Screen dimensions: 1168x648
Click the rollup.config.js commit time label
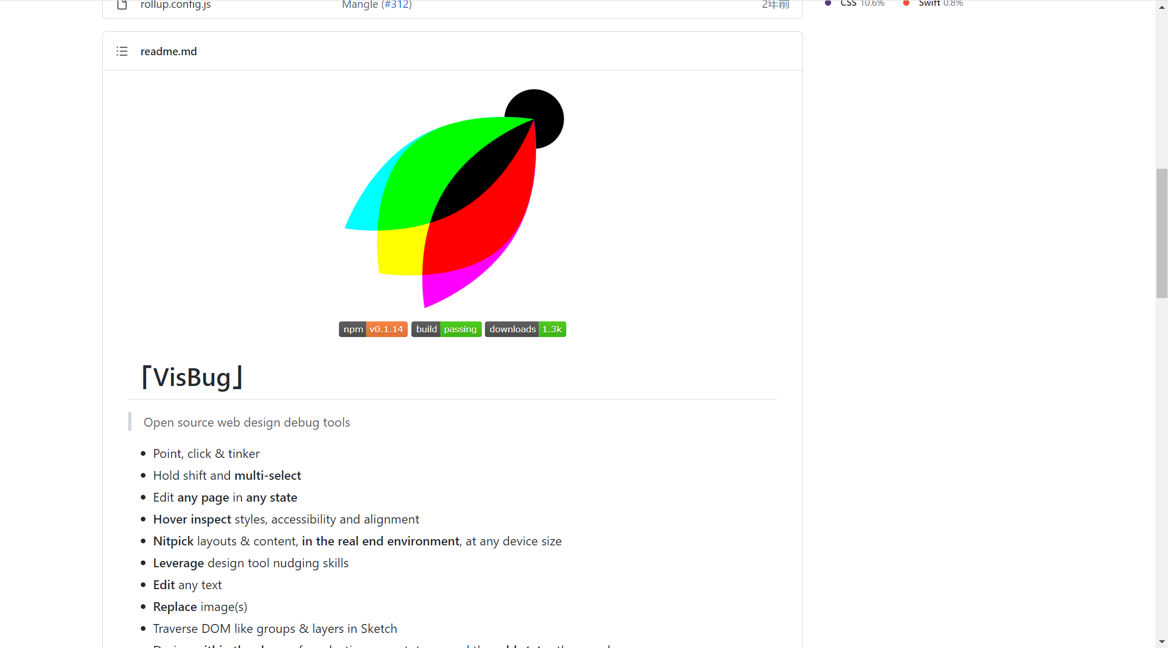tap(775, 5)
